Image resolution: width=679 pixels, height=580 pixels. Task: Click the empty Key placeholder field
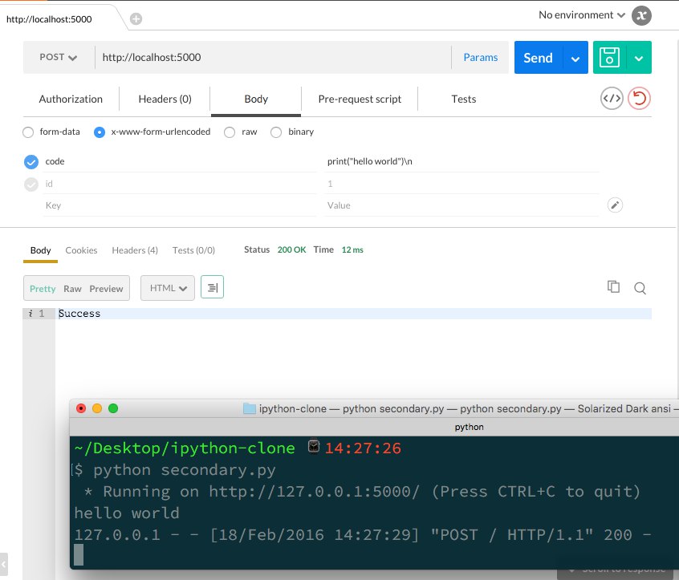pyautogui.click(x=179, y=205)
